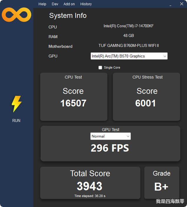Open the Help menu
This screenshot has height=207, width=187.
(42, 4)
